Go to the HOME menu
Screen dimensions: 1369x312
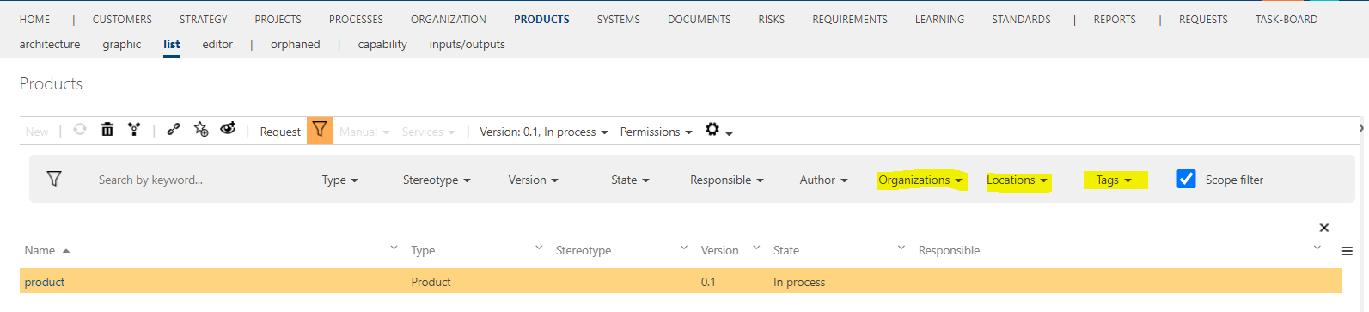click(34, 19)
